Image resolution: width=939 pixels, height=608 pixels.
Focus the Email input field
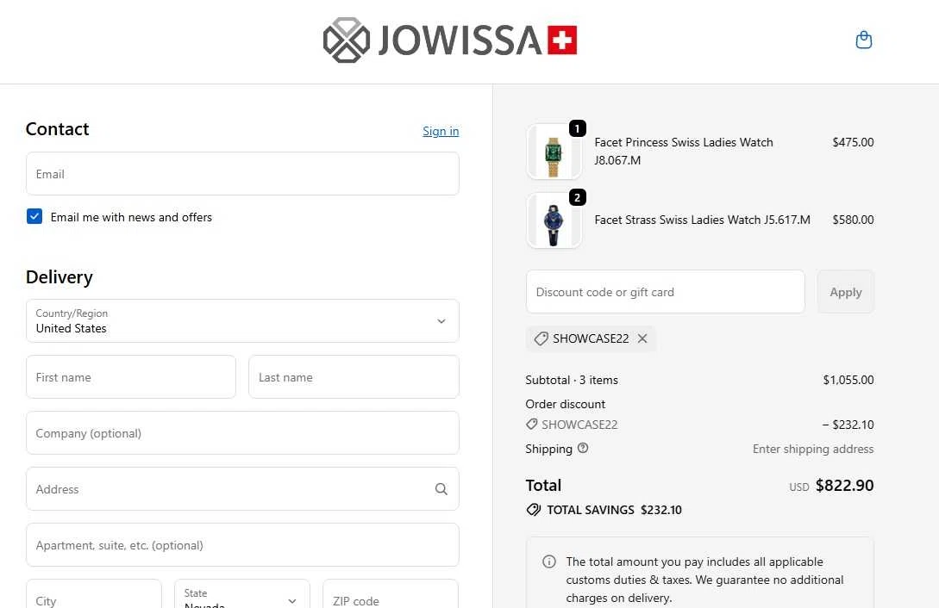[x=242, y=173]
